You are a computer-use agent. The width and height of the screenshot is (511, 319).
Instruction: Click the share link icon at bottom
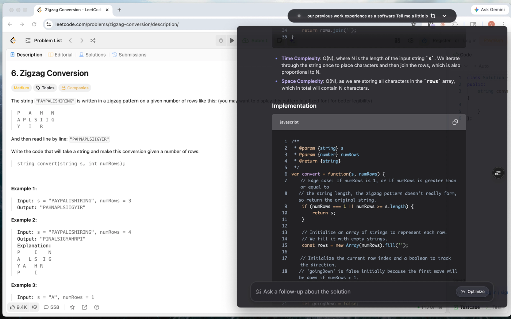pos(84,307)
